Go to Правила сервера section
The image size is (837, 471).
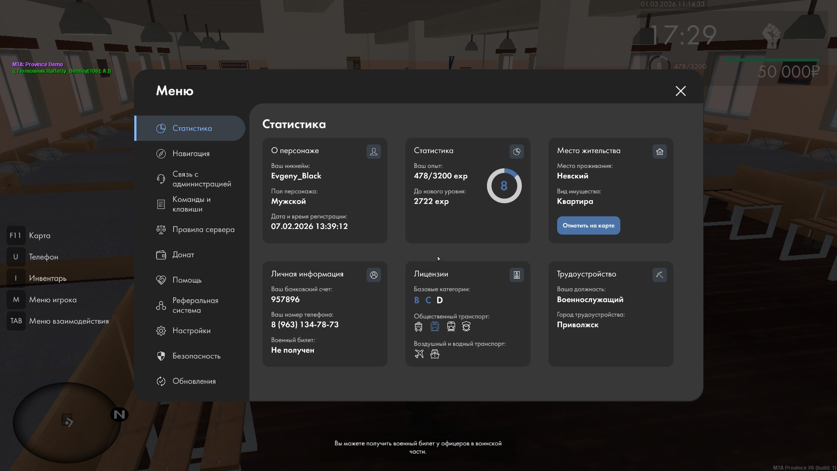coord(203,229)
